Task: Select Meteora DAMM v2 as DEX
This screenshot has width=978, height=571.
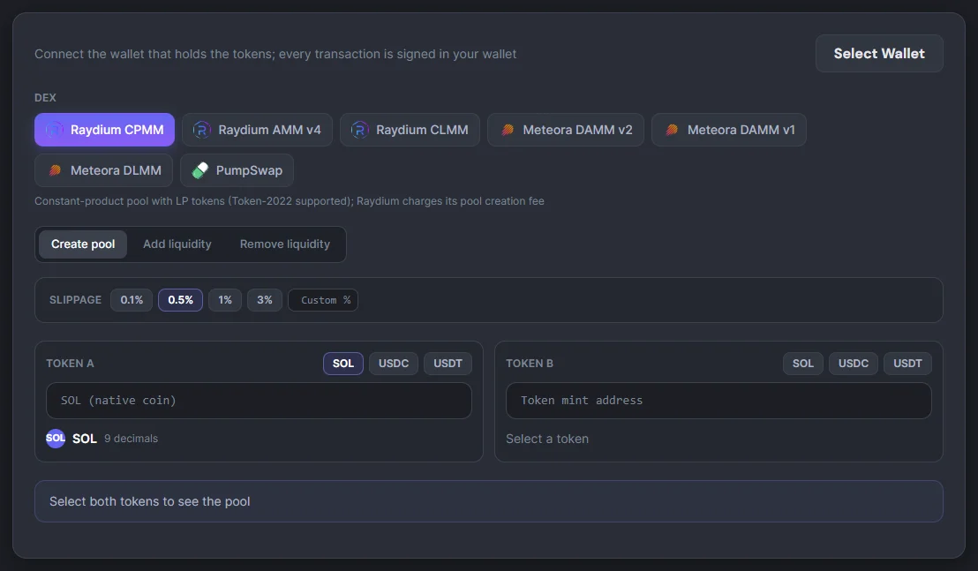Action: point(566,130)
